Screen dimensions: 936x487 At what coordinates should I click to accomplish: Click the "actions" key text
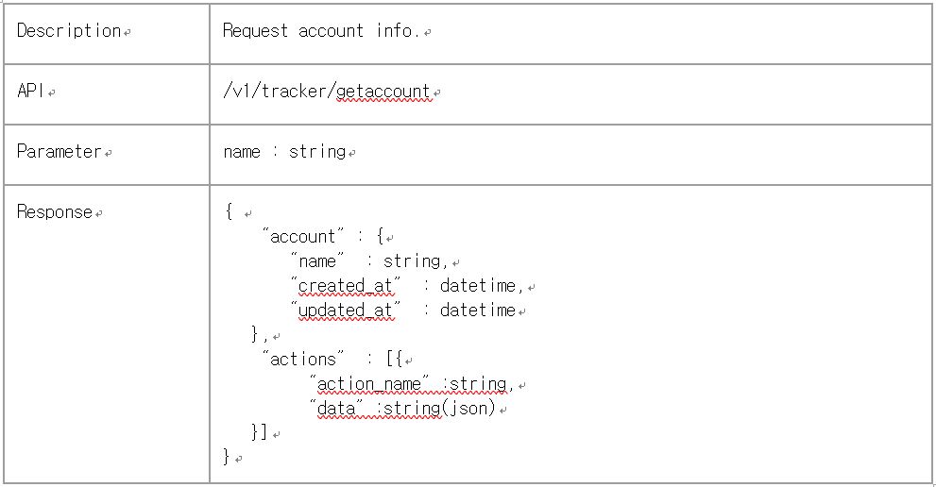click(x=302, y=360)
